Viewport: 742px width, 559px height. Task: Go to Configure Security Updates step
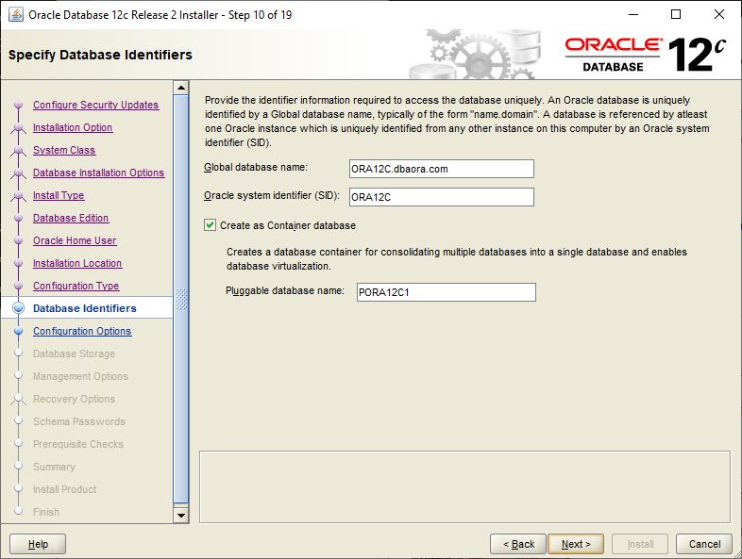click(95, 105)
